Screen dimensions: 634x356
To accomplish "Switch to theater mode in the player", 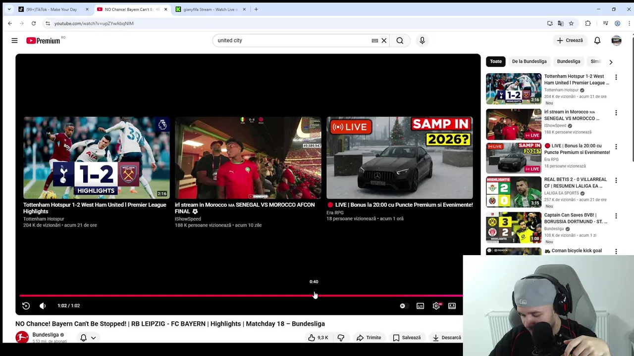I will tap(452, 306).
